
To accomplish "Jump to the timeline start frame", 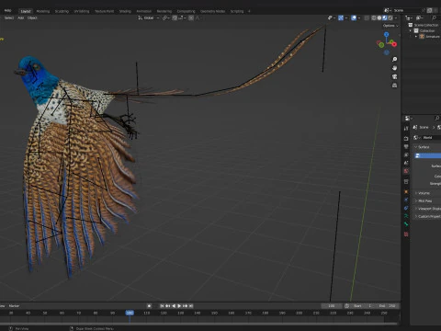I will [x=162, y=306].
